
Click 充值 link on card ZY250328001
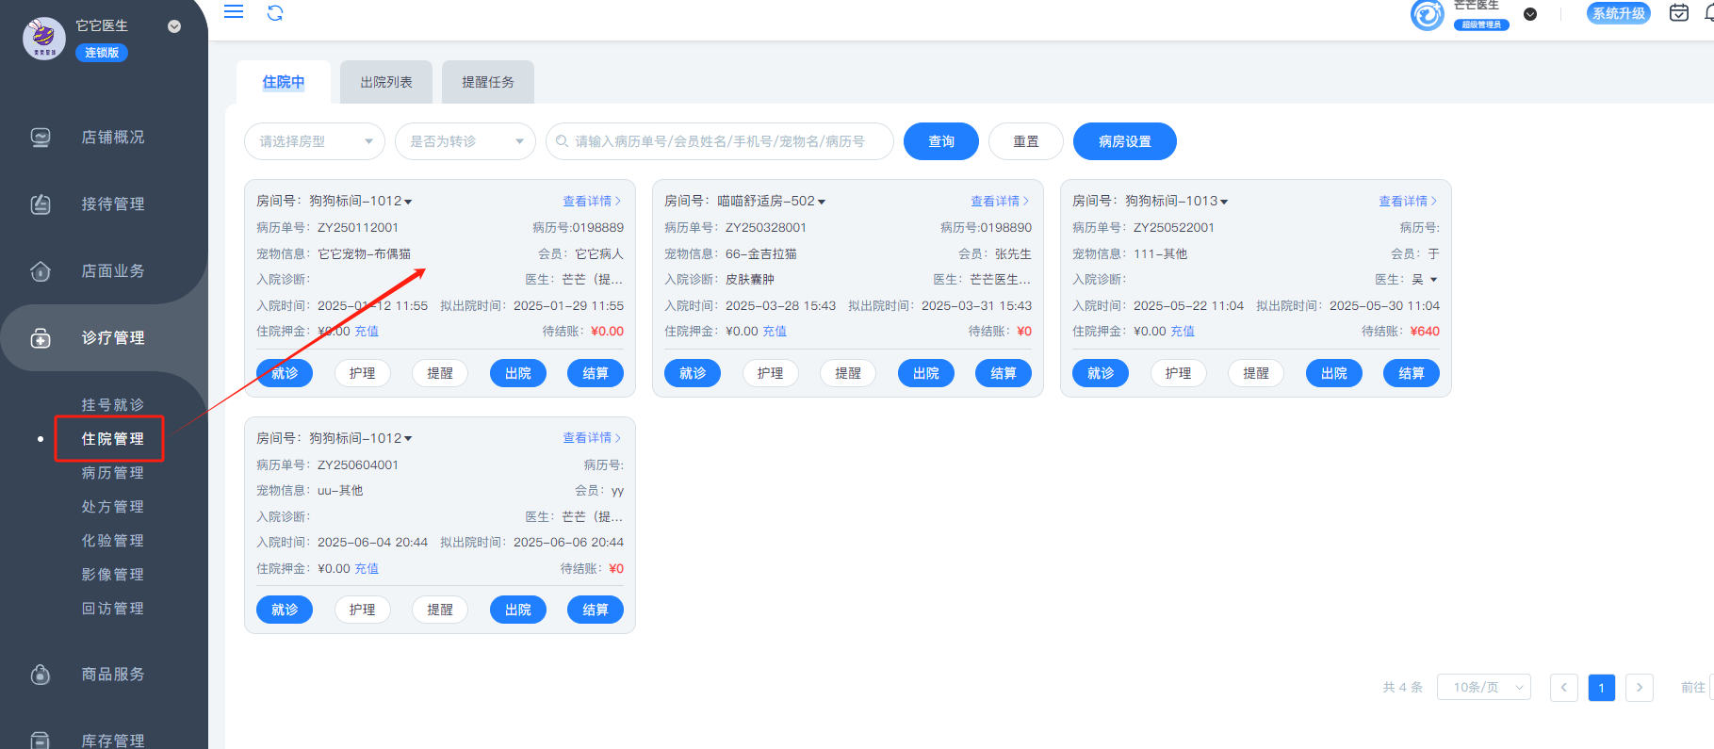click(775, 332)
